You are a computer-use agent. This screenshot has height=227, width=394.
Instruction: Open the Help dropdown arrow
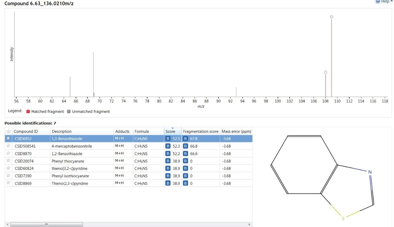coord(392,2)
